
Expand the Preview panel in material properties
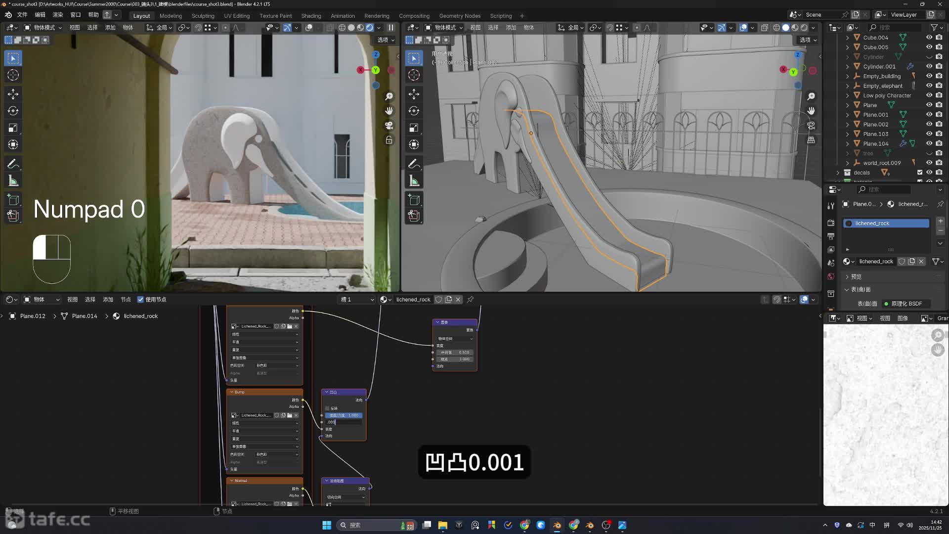(857, 277)
